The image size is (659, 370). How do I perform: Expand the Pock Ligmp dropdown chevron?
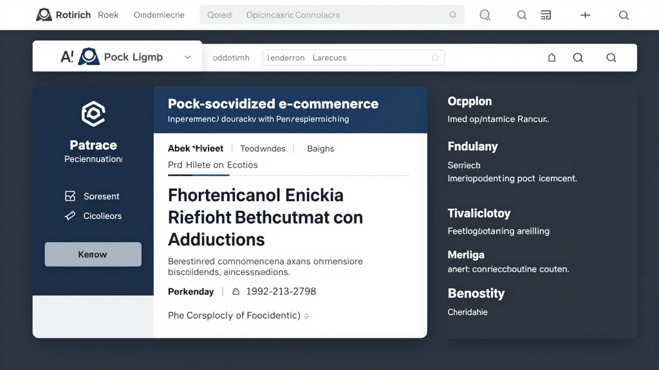tap(187, 57)
